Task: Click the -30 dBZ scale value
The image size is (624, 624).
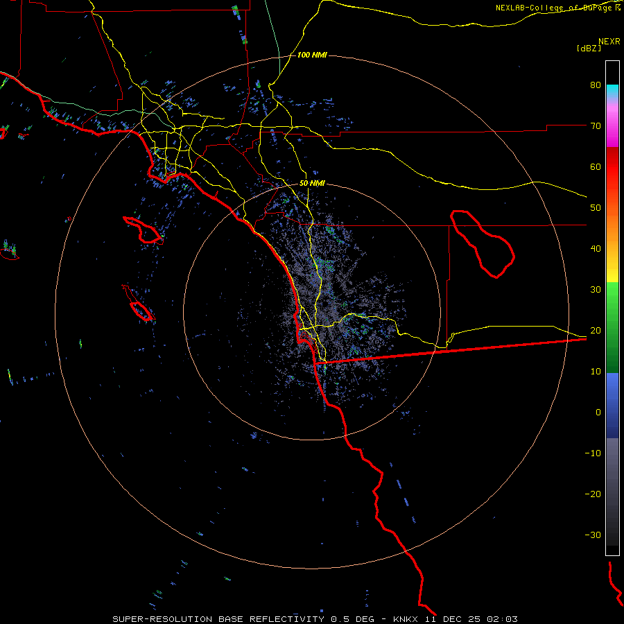Action: [593, 535]
